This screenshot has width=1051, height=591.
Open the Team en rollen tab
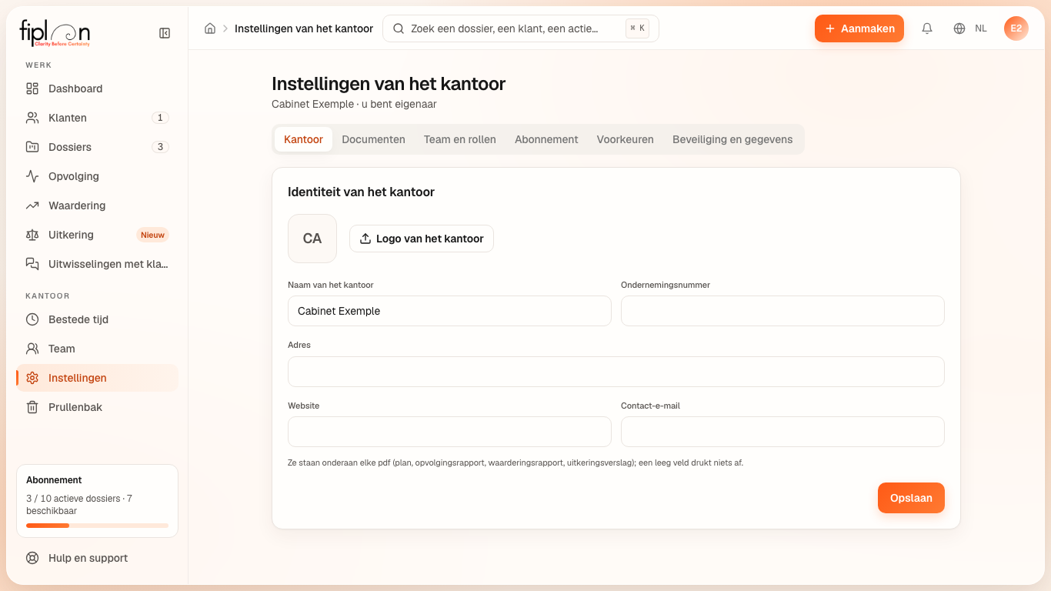point(460,139)
